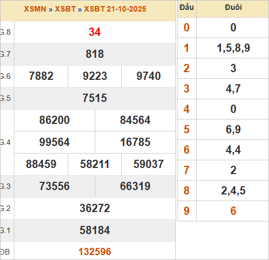
Task: Select the G.5 prize number 7515
Action: tap(95, 98)
